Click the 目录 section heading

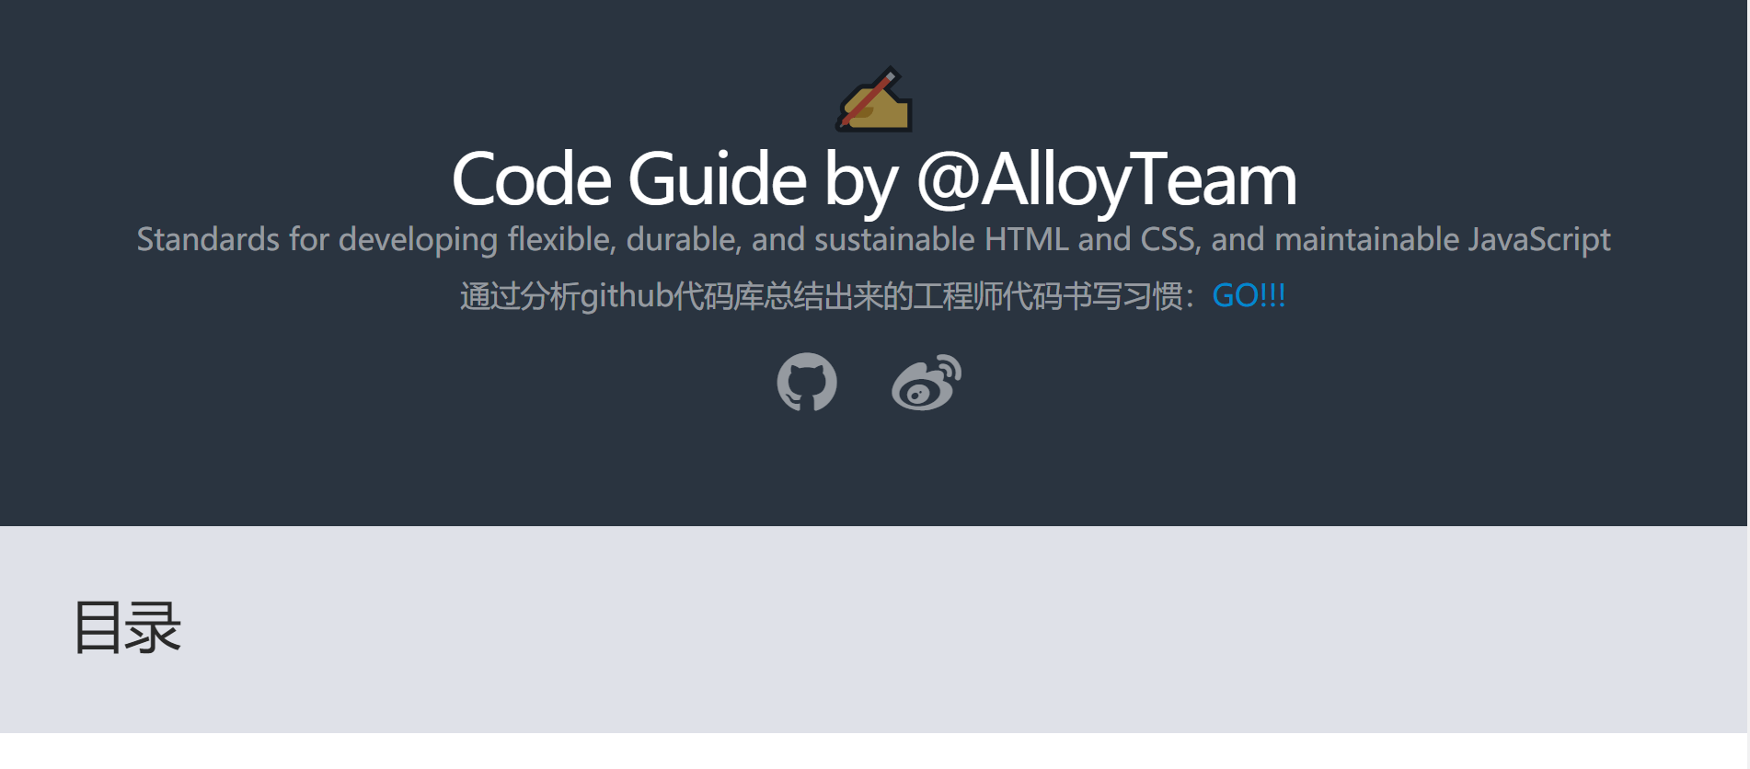pyautogui.click(x=127, y=628)
